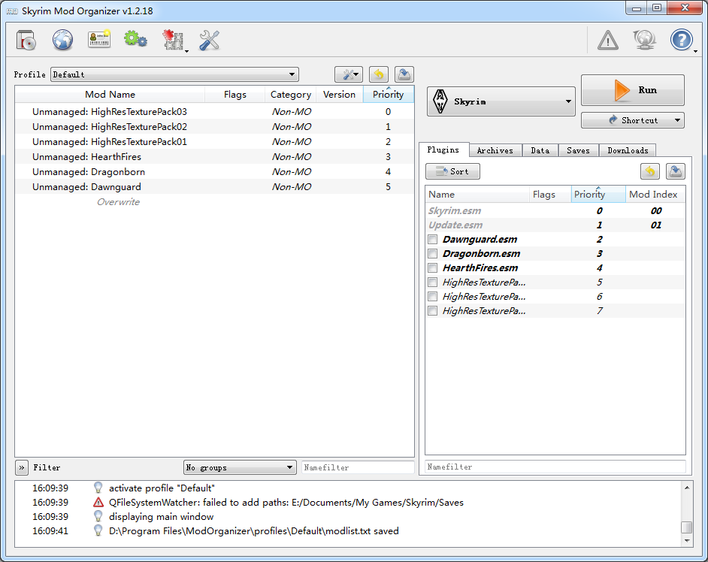Select the Unmanaged: HighResTexturePack02 row

pos(214,127)
